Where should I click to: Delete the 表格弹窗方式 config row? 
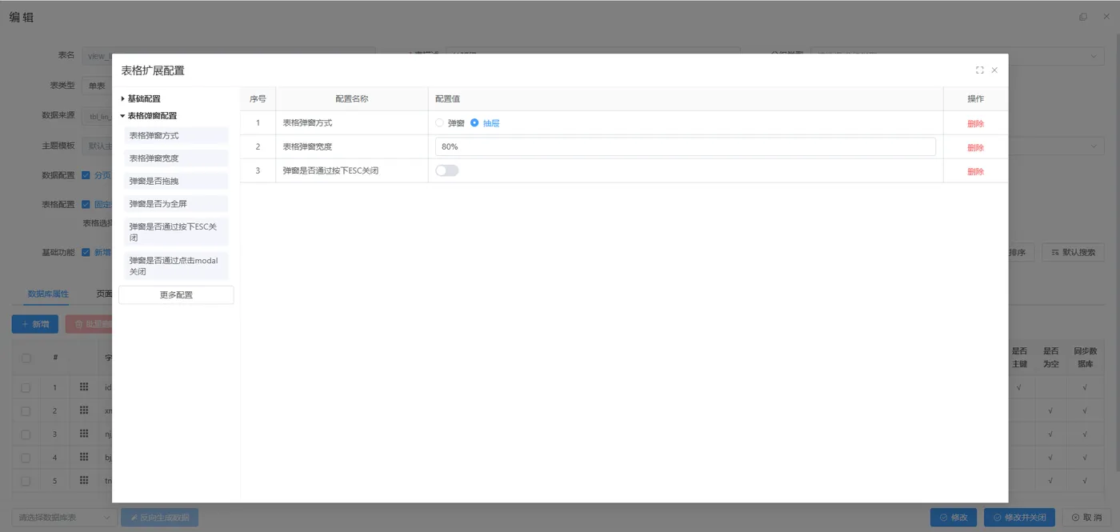(x=975, y=124)
